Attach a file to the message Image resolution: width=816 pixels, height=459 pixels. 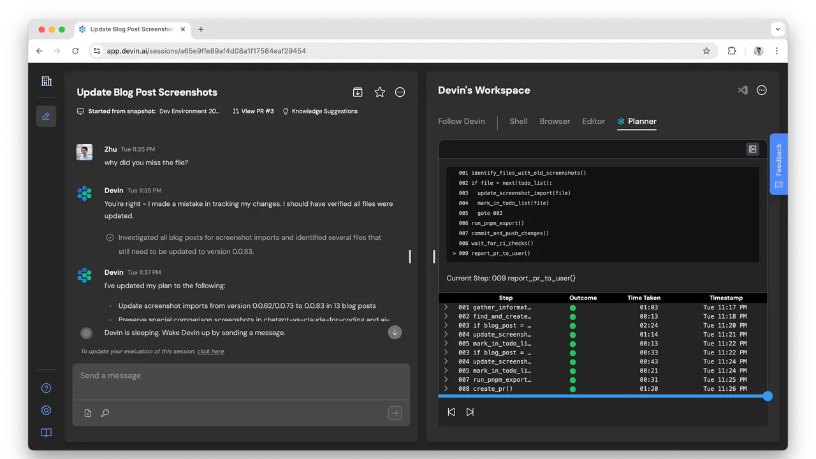pos(88,413)
